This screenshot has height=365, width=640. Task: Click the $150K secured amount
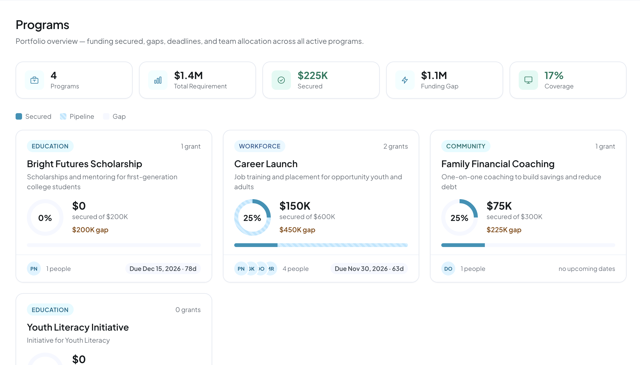(x=295, y=206)
